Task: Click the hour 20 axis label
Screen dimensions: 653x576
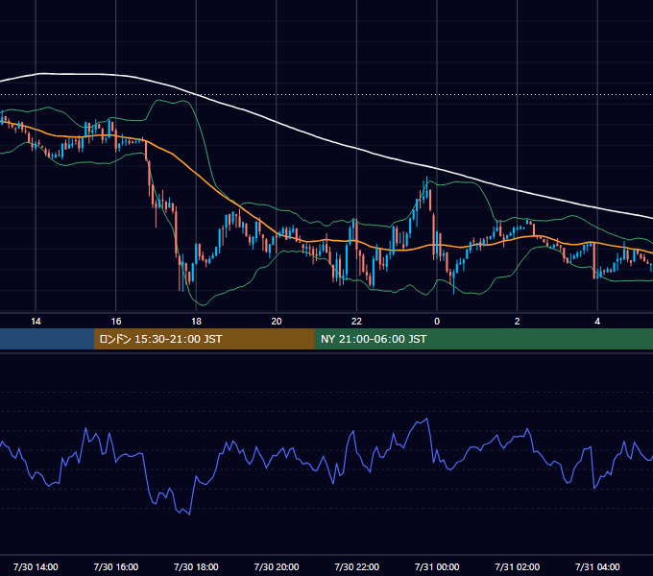Action: point(277,322)
